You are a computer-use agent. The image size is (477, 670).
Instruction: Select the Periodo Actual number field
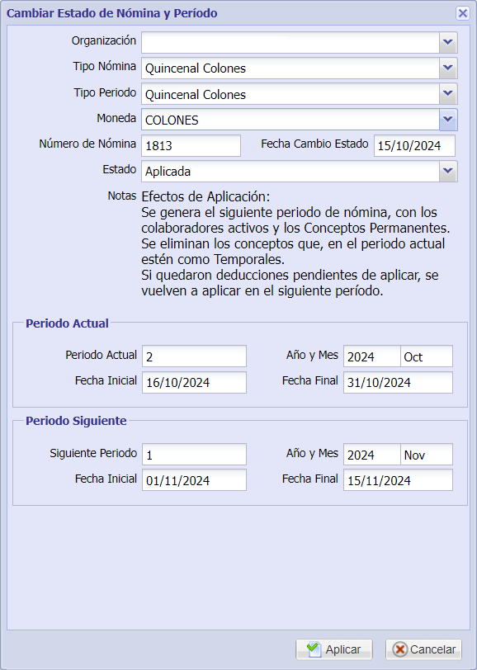click(x=194, y=356)
